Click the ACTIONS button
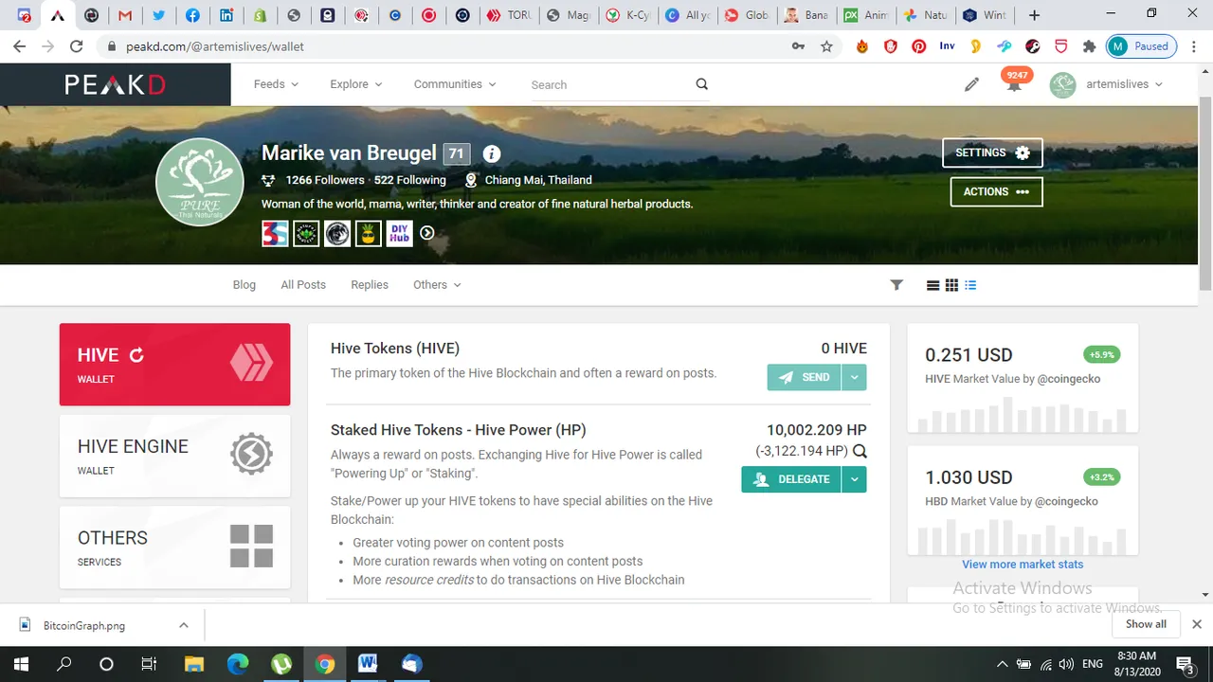1213x682 pixels. coord(996,191)
